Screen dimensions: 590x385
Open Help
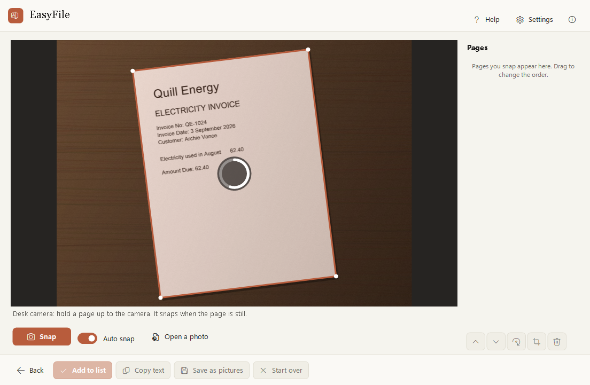click(x=486, y=20)
